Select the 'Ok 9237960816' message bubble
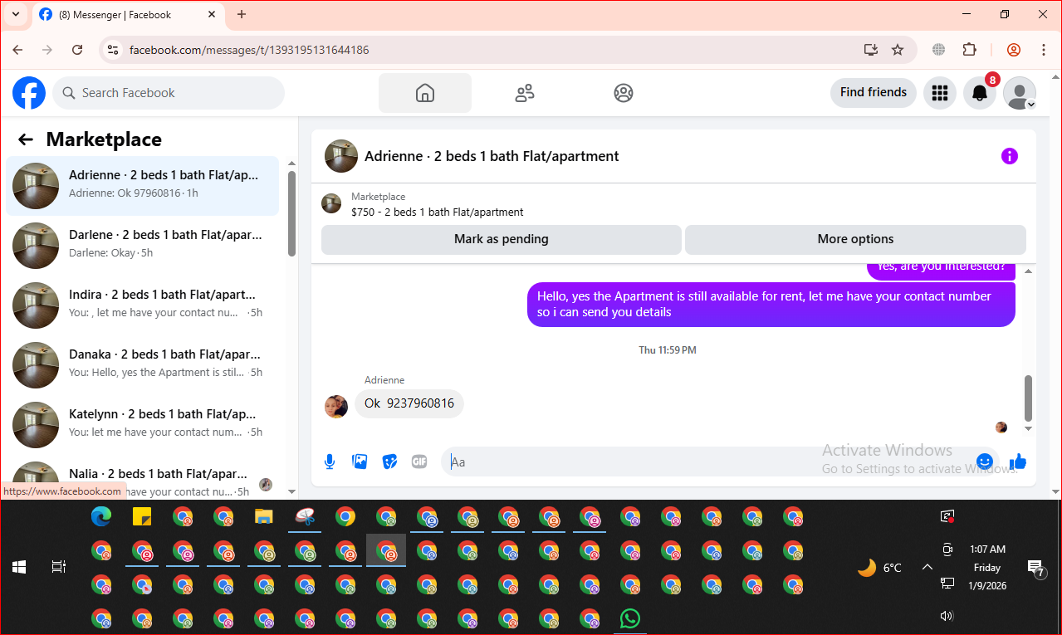This screenshot has height=635, width=1062. click(x=409, y=403)
